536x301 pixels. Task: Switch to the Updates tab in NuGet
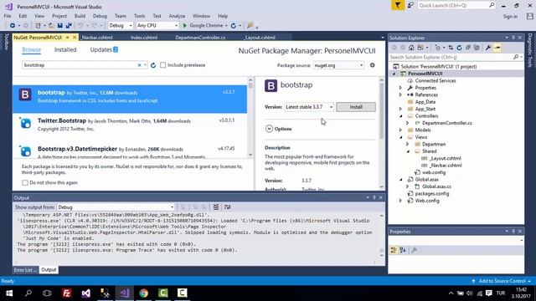pyautogui.click(x=104, y=50)
